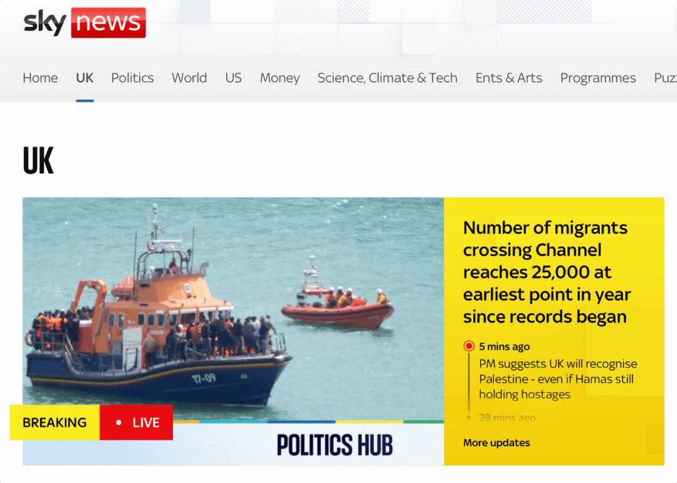Open the Programmes nav item

click(598, 78)
